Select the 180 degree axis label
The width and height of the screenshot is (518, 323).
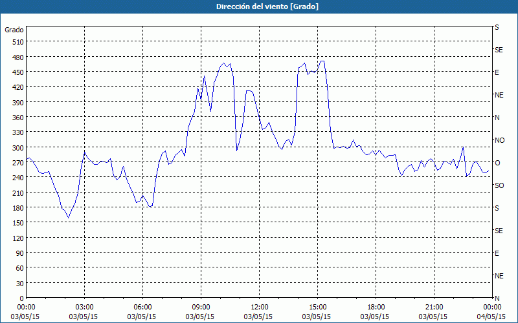tap(18, 208)
